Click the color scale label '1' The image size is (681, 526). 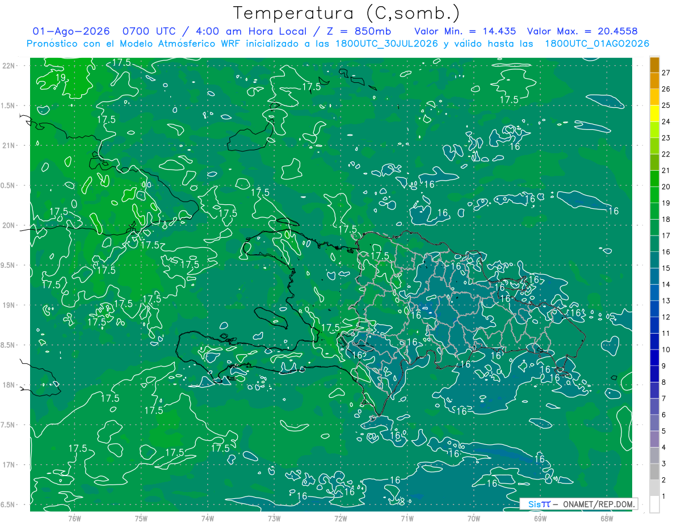coord(664,496)
